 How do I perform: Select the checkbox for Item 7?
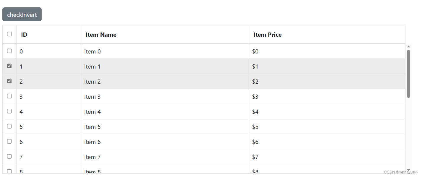click(x=9, y=156)
